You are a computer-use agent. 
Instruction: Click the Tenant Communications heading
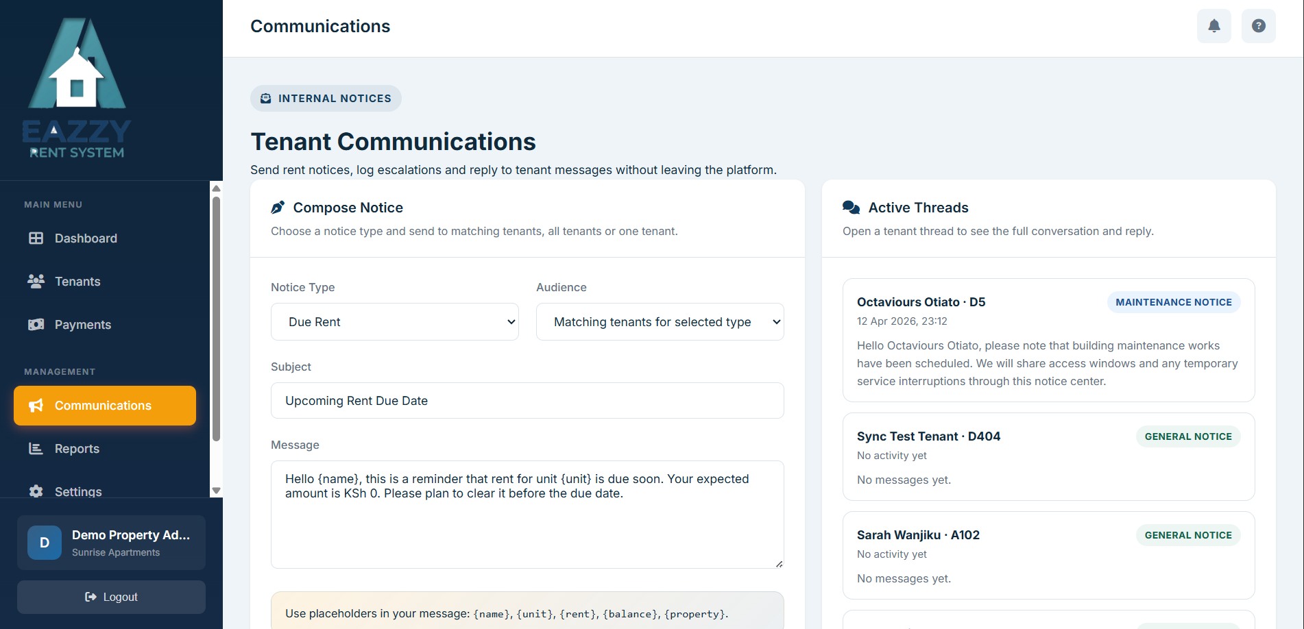pyautogui.click(x=393, y=142)
